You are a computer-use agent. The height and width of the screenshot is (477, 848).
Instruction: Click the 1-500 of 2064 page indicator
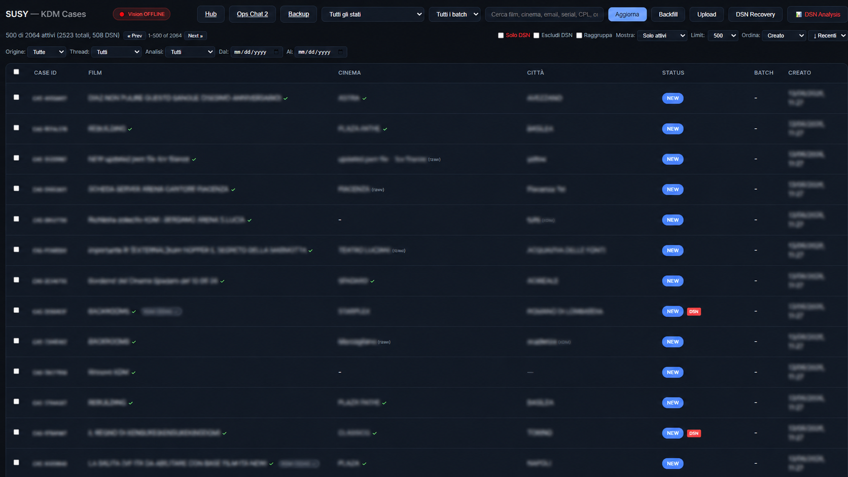click(x=165, y=35)
